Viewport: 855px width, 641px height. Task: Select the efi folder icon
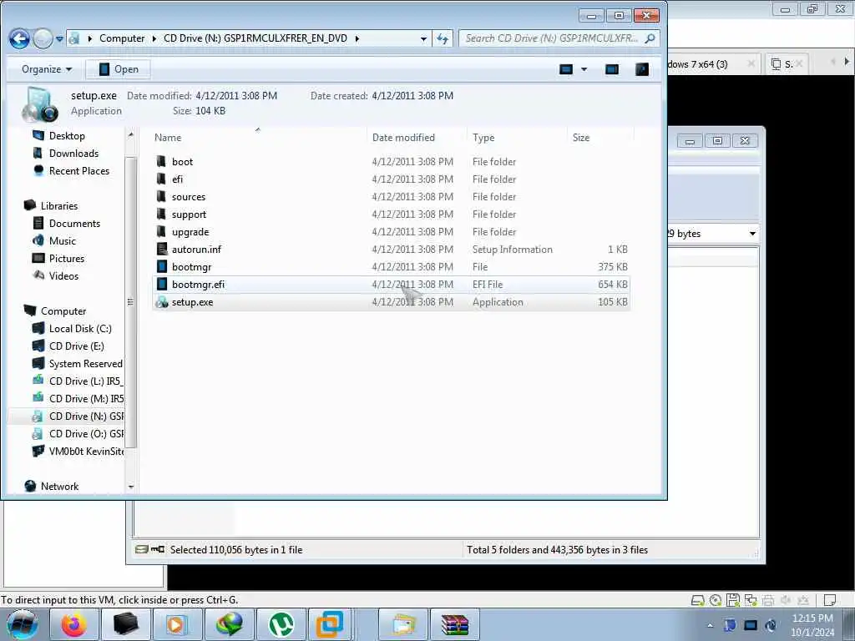[161, 179]
